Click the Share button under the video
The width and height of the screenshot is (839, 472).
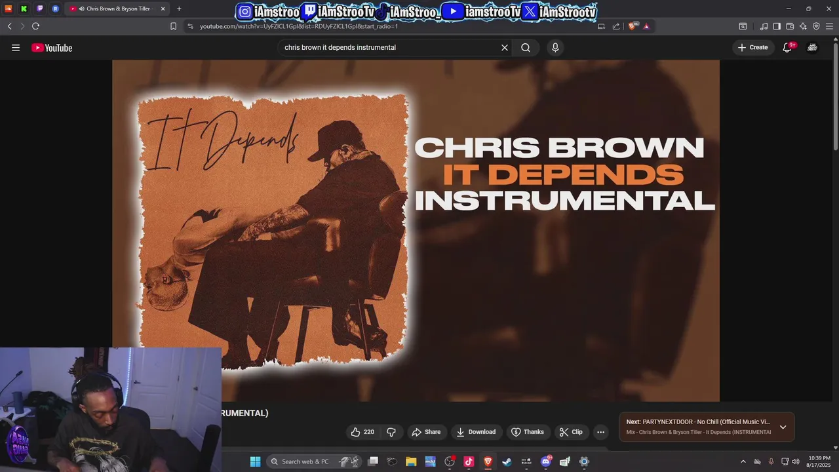coord(426,432)
